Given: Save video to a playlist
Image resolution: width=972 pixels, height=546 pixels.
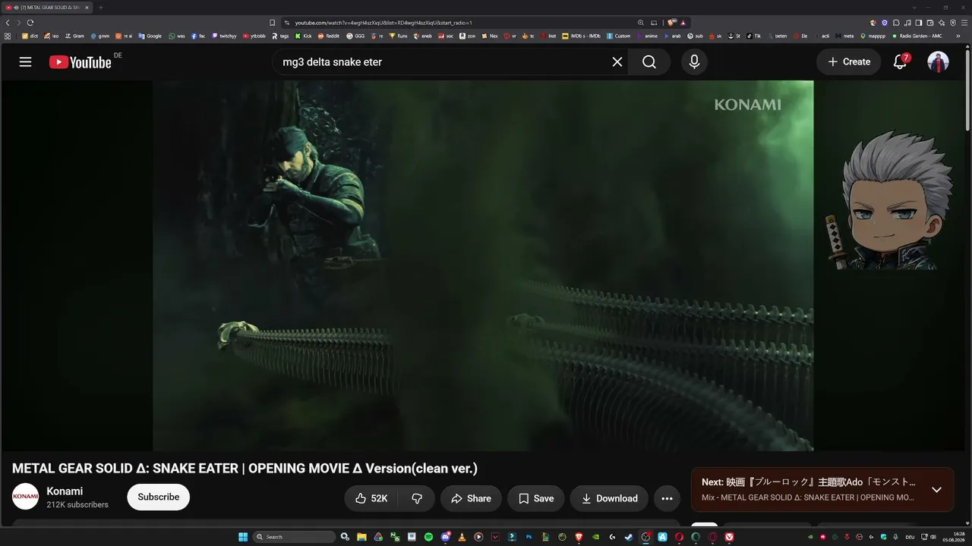Looking at the screenshot, I should click(536, 498).
